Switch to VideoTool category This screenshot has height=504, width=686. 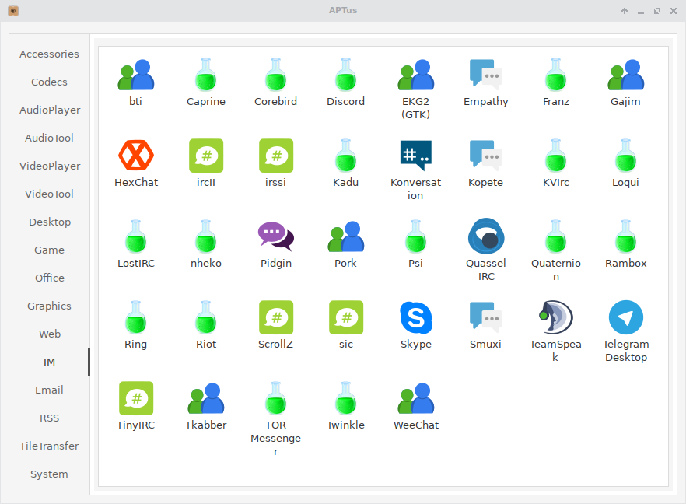49,194
